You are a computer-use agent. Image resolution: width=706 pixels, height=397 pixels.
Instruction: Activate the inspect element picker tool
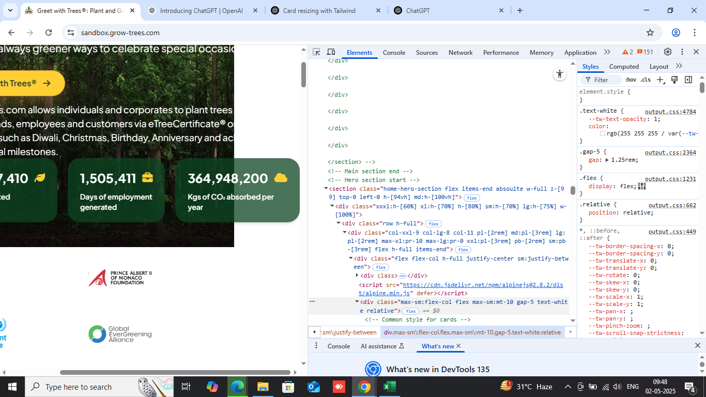point(316,52)
